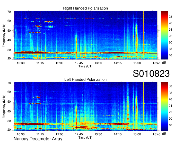Screen dimensions: 175x142
Task: Click the Left Handed Polarization spectrogram plot
Action: tap(85, 106)
